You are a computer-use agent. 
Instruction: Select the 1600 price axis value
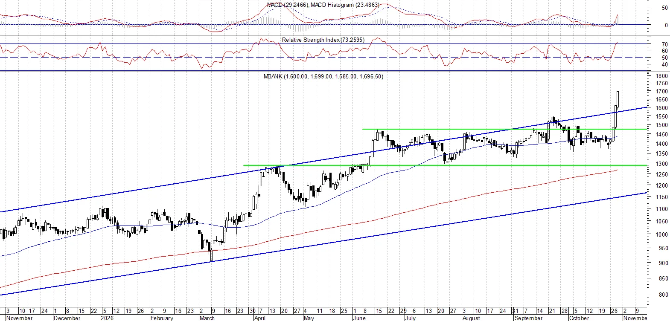click(662, 108)
